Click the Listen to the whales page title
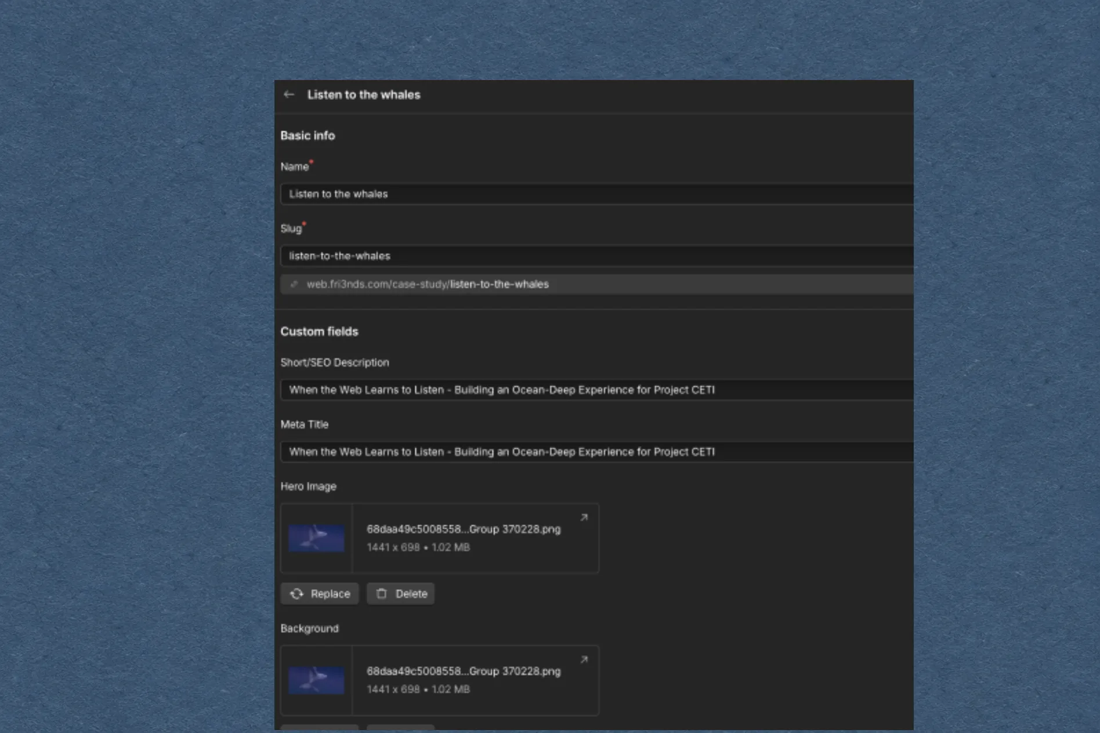This screenshot has width=1100, height=733. [364, 95]
